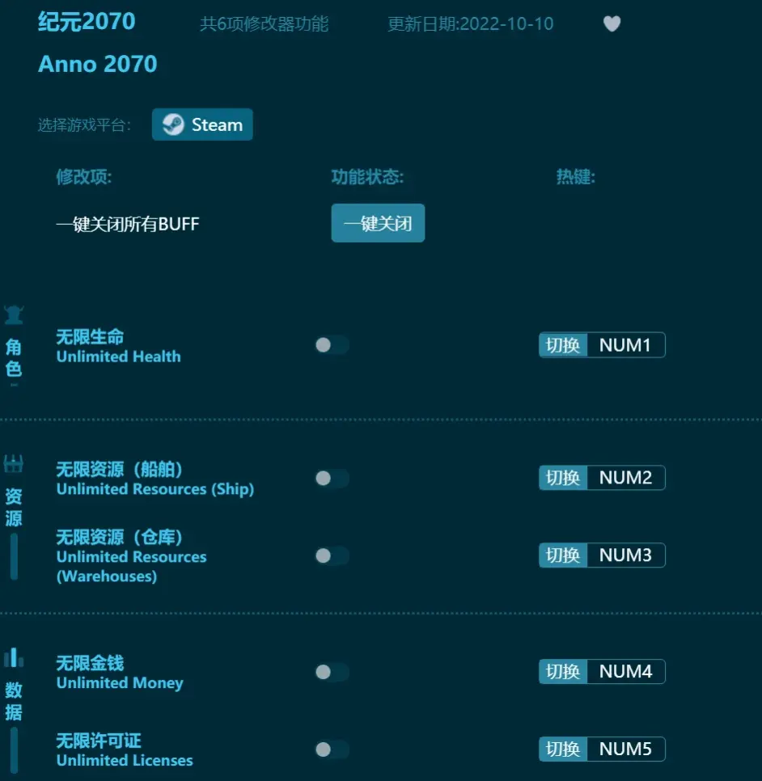Click the vertical bar under 资源 section
Viewport: 762px width, 781px height.
14,556
